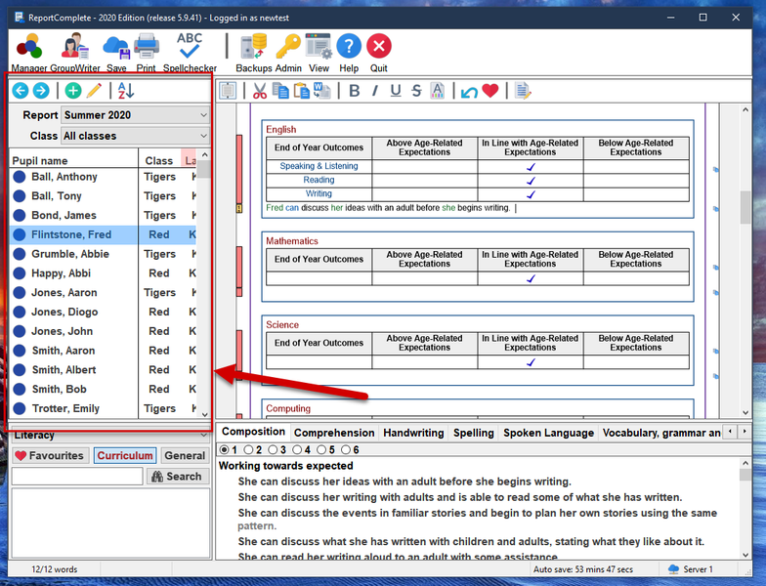Click the Favourites button
This screenshot has height=586, width=766.
click(50, 455)
